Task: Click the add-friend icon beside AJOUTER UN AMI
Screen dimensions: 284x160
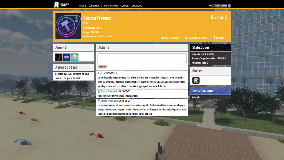Action: click(163, 38)
